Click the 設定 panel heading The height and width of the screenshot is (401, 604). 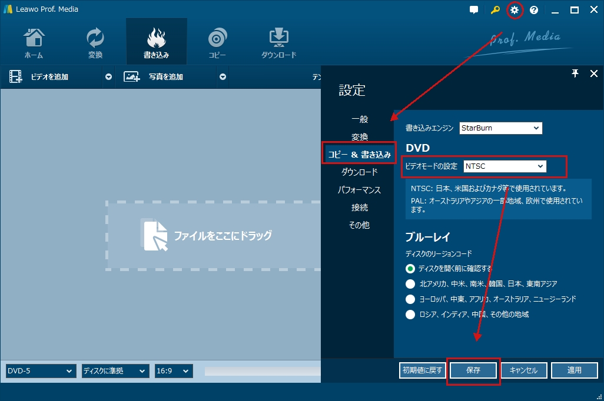[352, 90]
